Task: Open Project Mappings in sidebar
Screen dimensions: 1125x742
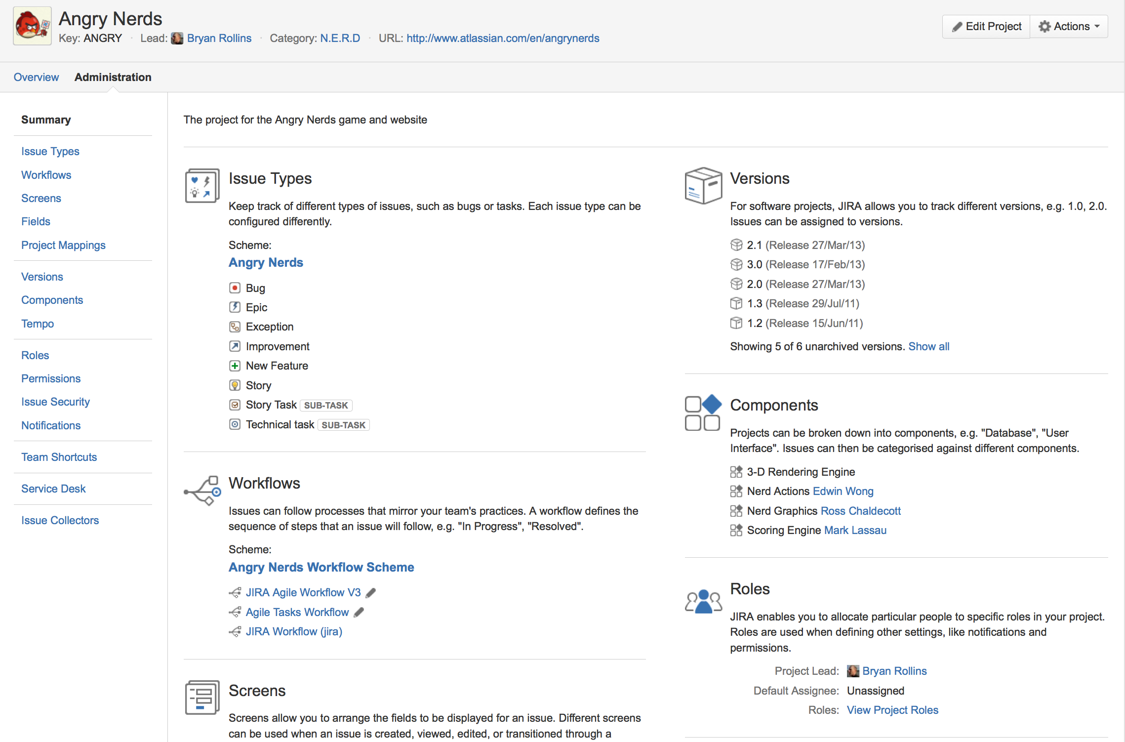Action: click(x=63, y=245)
